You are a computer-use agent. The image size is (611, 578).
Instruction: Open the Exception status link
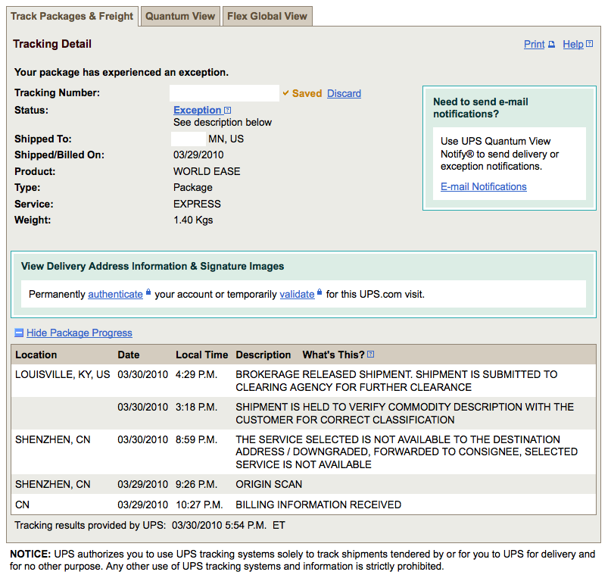[x=197, y=111]
